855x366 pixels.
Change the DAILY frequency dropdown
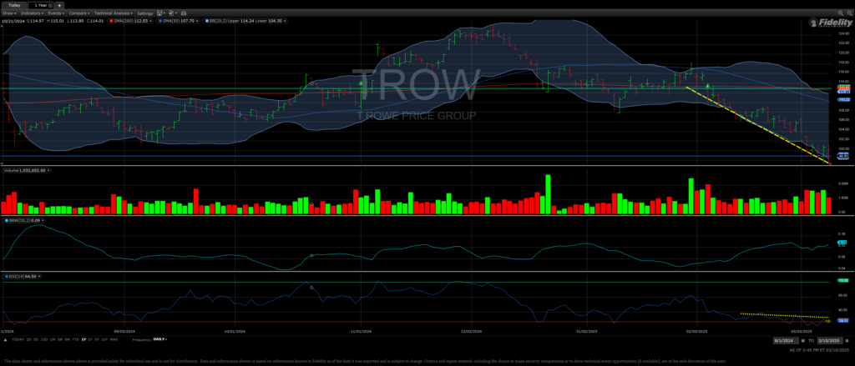(x=160, y=338)
